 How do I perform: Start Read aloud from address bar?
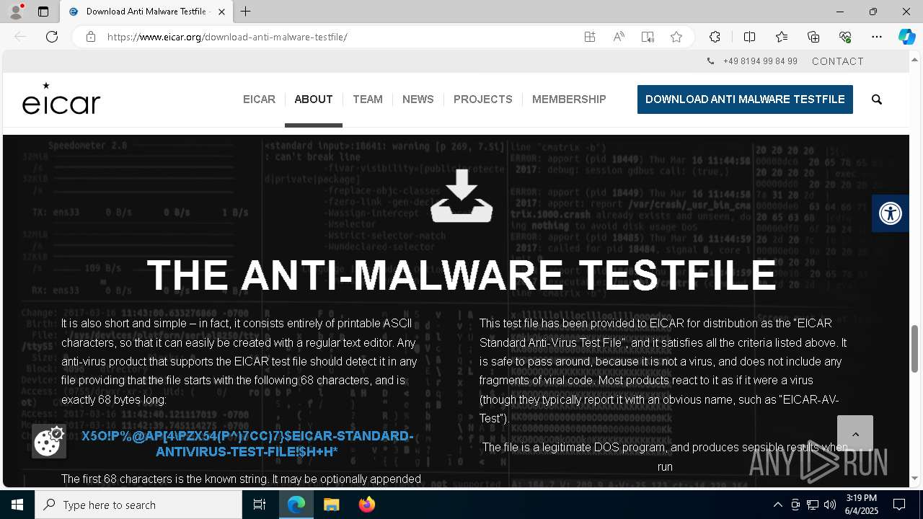pos(619,37)
